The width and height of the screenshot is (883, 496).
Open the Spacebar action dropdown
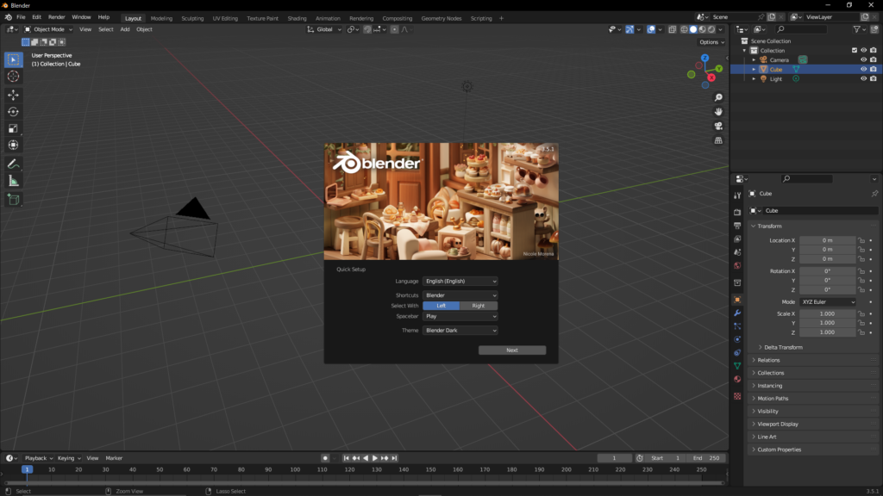tap(460, 317)
